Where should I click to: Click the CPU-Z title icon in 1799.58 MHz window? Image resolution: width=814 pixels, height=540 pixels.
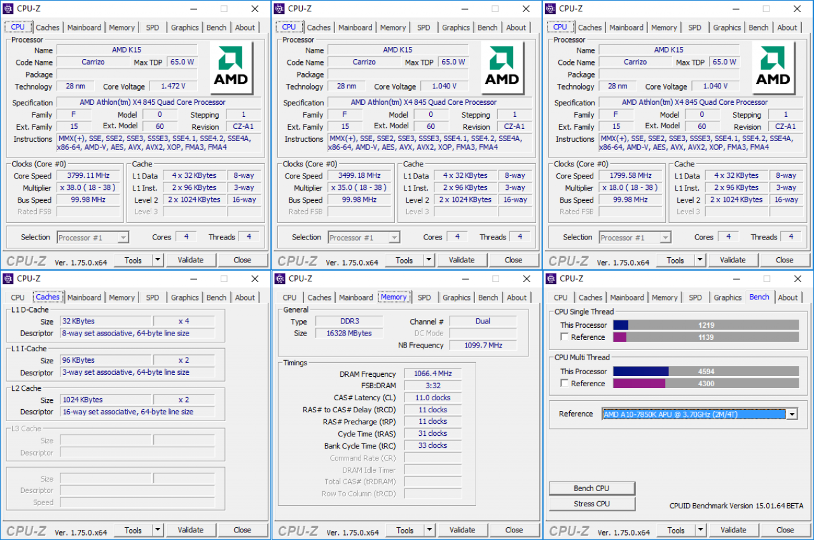pos(550,9)
